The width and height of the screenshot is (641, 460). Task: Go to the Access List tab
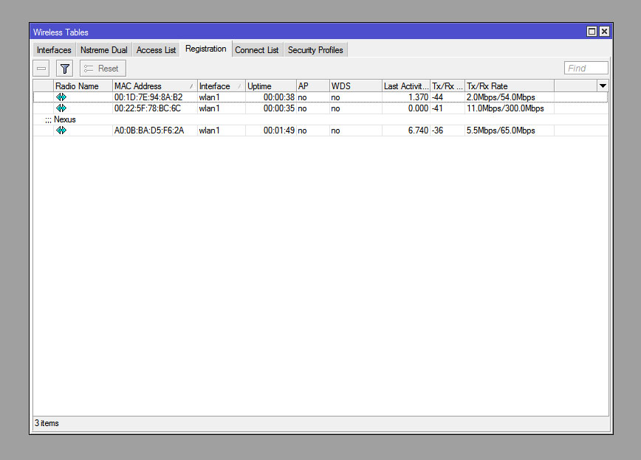pyautogui.click(x=156, y=50)
